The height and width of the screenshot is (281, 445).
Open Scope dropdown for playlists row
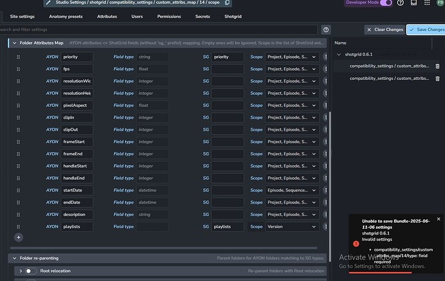(x=292, y=227)
